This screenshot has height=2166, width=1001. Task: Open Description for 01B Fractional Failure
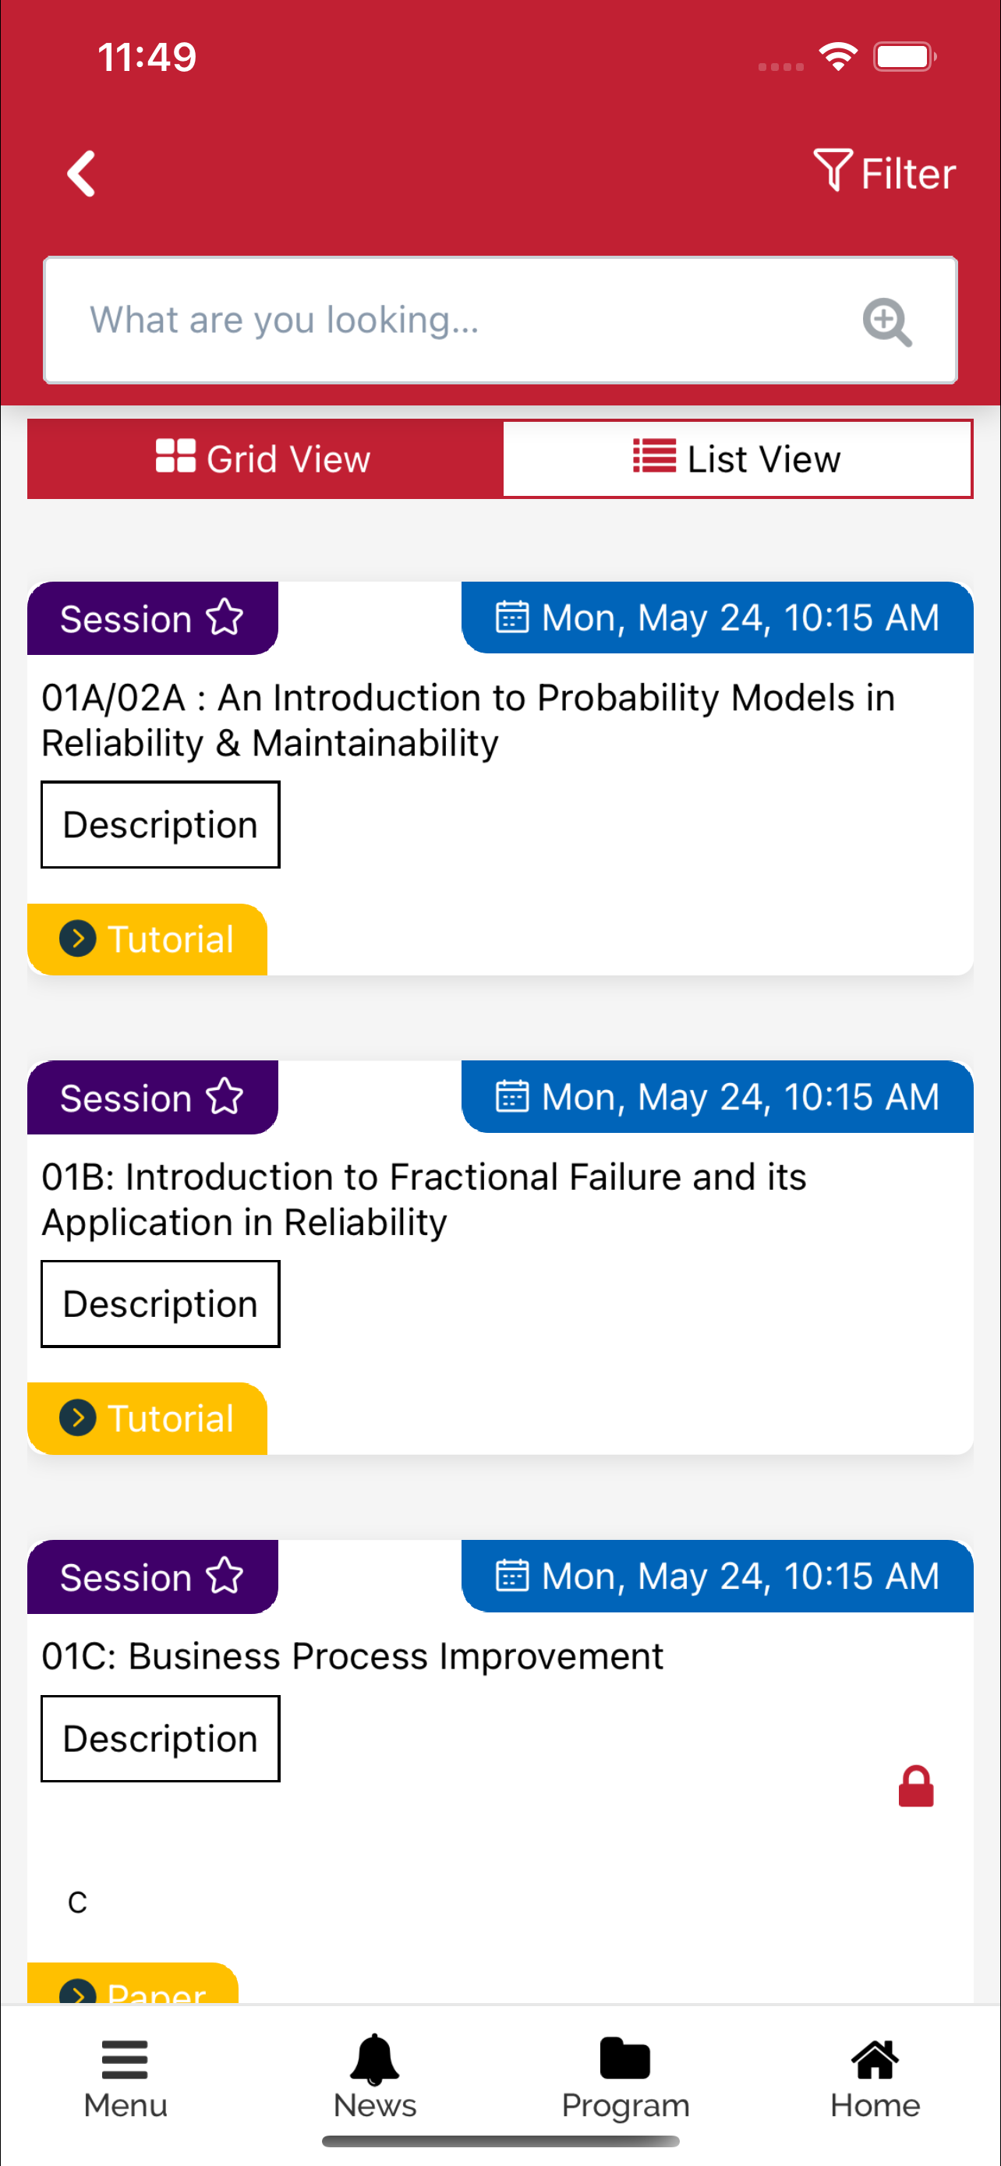click(161, 1304)
